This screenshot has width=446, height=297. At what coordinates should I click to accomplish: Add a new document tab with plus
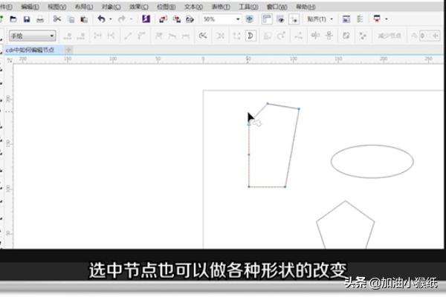[x=68, y=49]
